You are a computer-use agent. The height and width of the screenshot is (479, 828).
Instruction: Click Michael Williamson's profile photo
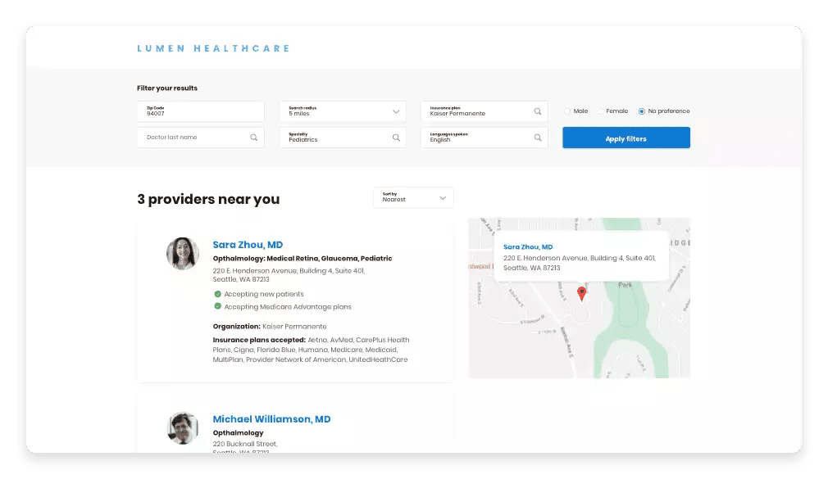[x=183, y=428]
